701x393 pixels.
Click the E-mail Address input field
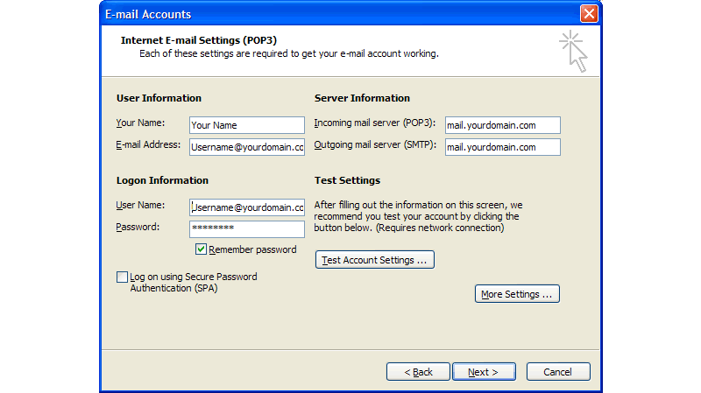pos(247,147)
